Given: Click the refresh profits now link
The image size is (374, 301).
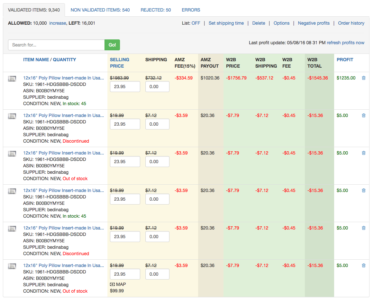Looking at the screenshot, I should point(345,43).
